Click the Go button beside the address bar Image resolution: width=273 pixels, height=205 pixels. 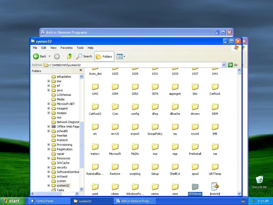click(233, 65)
